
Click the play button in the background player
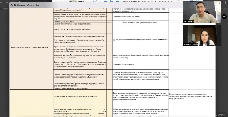click(x=111, y=1)
